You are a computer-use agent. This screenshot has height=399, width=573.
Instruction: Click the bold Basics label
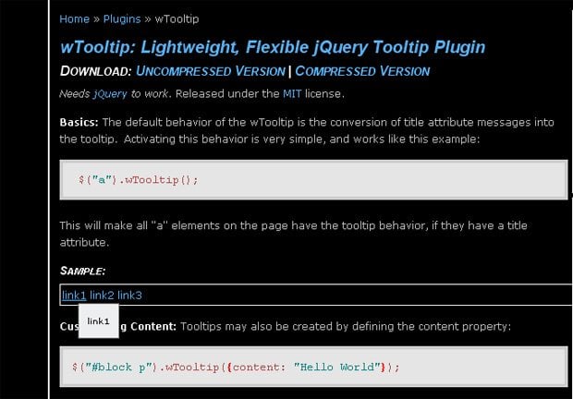tap(79, 122)
